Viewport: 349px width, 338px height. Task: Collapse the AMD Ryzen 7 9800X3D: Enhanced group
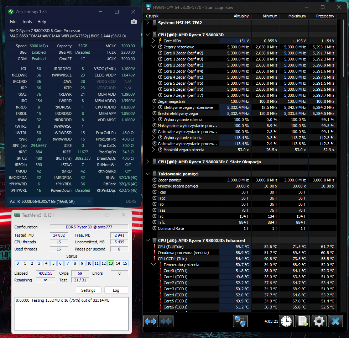click(x=148, y=241)
